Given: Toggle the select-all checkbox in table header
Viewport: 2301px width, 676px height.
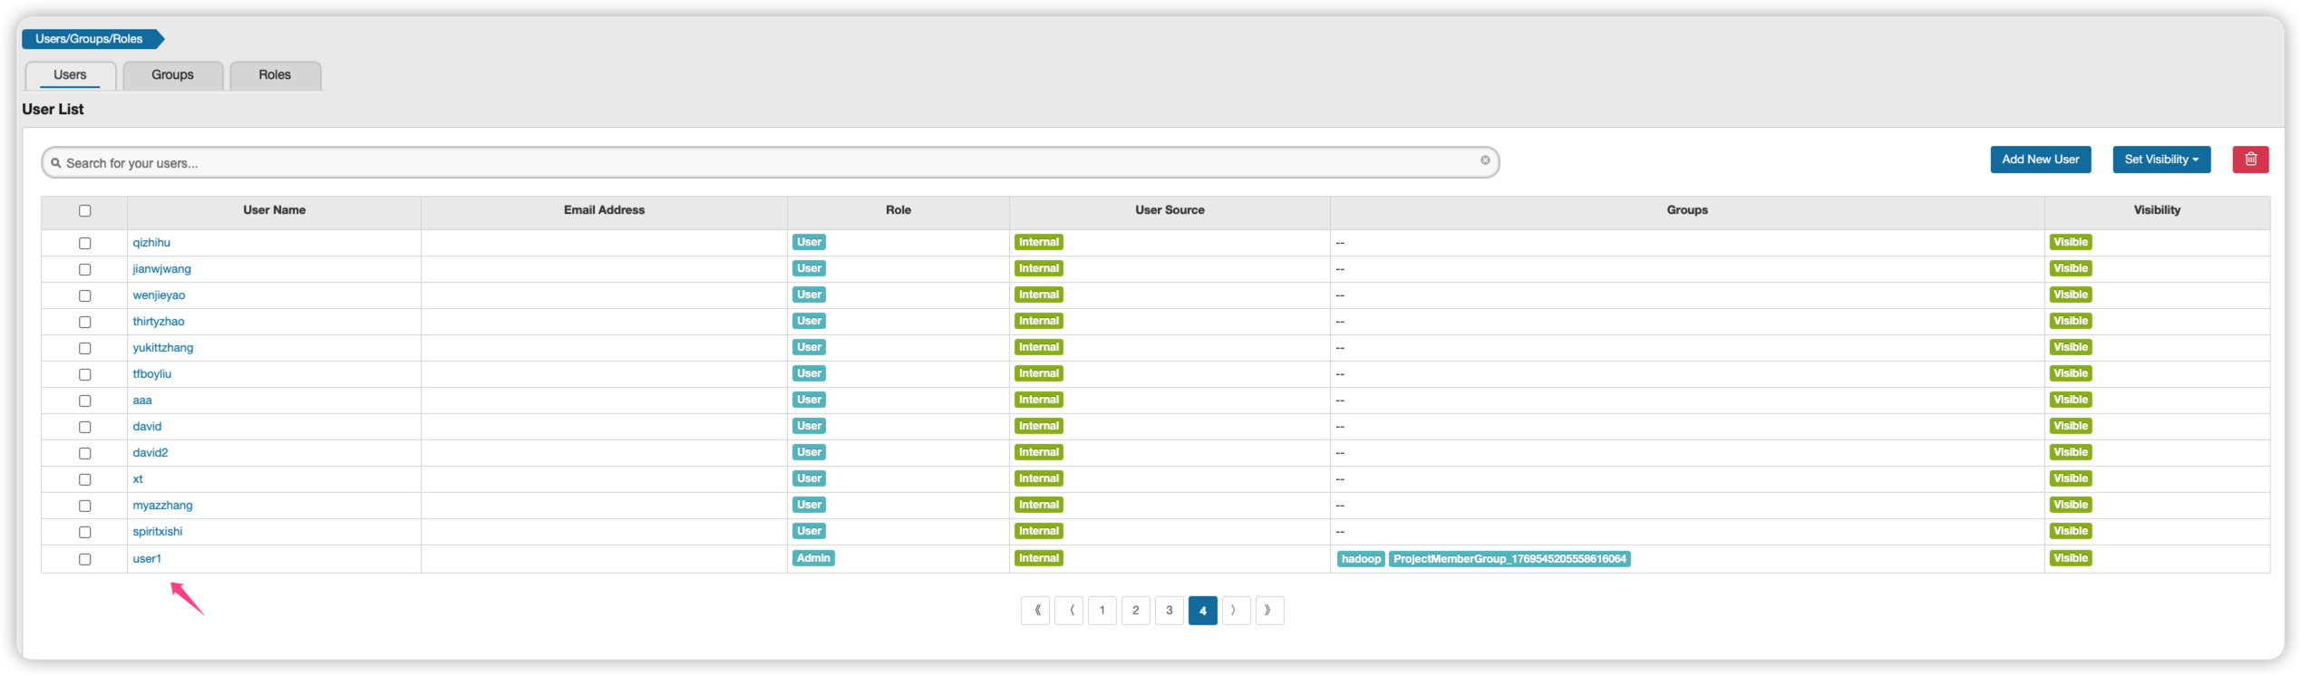Looking at the screenshot, I should coord(85,211).
